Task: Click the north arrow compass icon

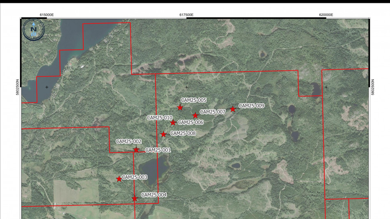Action: (33, 29)
